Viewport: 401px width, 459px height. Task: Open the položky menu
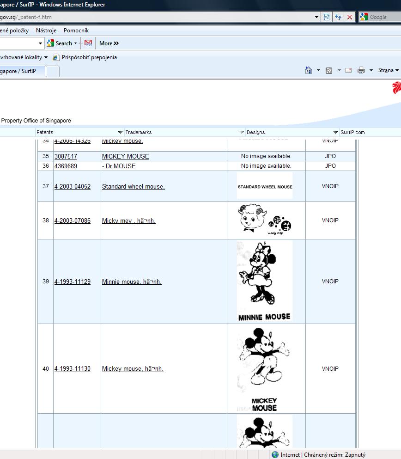14,31
